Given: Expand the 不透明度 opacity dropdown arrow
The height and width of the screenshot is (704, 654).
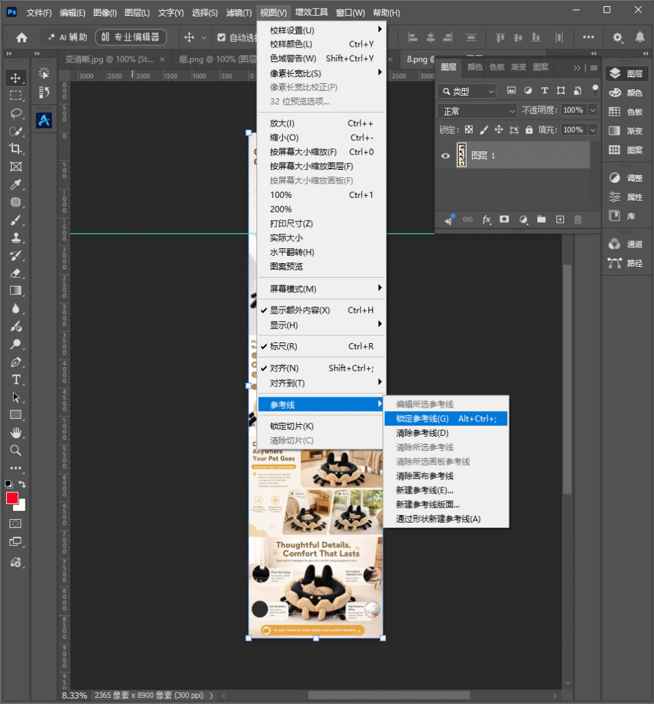Looking at the screenshot, I should (593, 110).
